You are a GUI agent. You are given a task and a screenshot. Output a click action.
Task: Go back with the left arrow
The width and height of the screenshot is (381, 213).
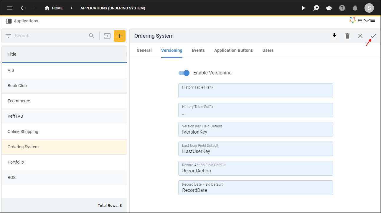[x=23, y=8]
